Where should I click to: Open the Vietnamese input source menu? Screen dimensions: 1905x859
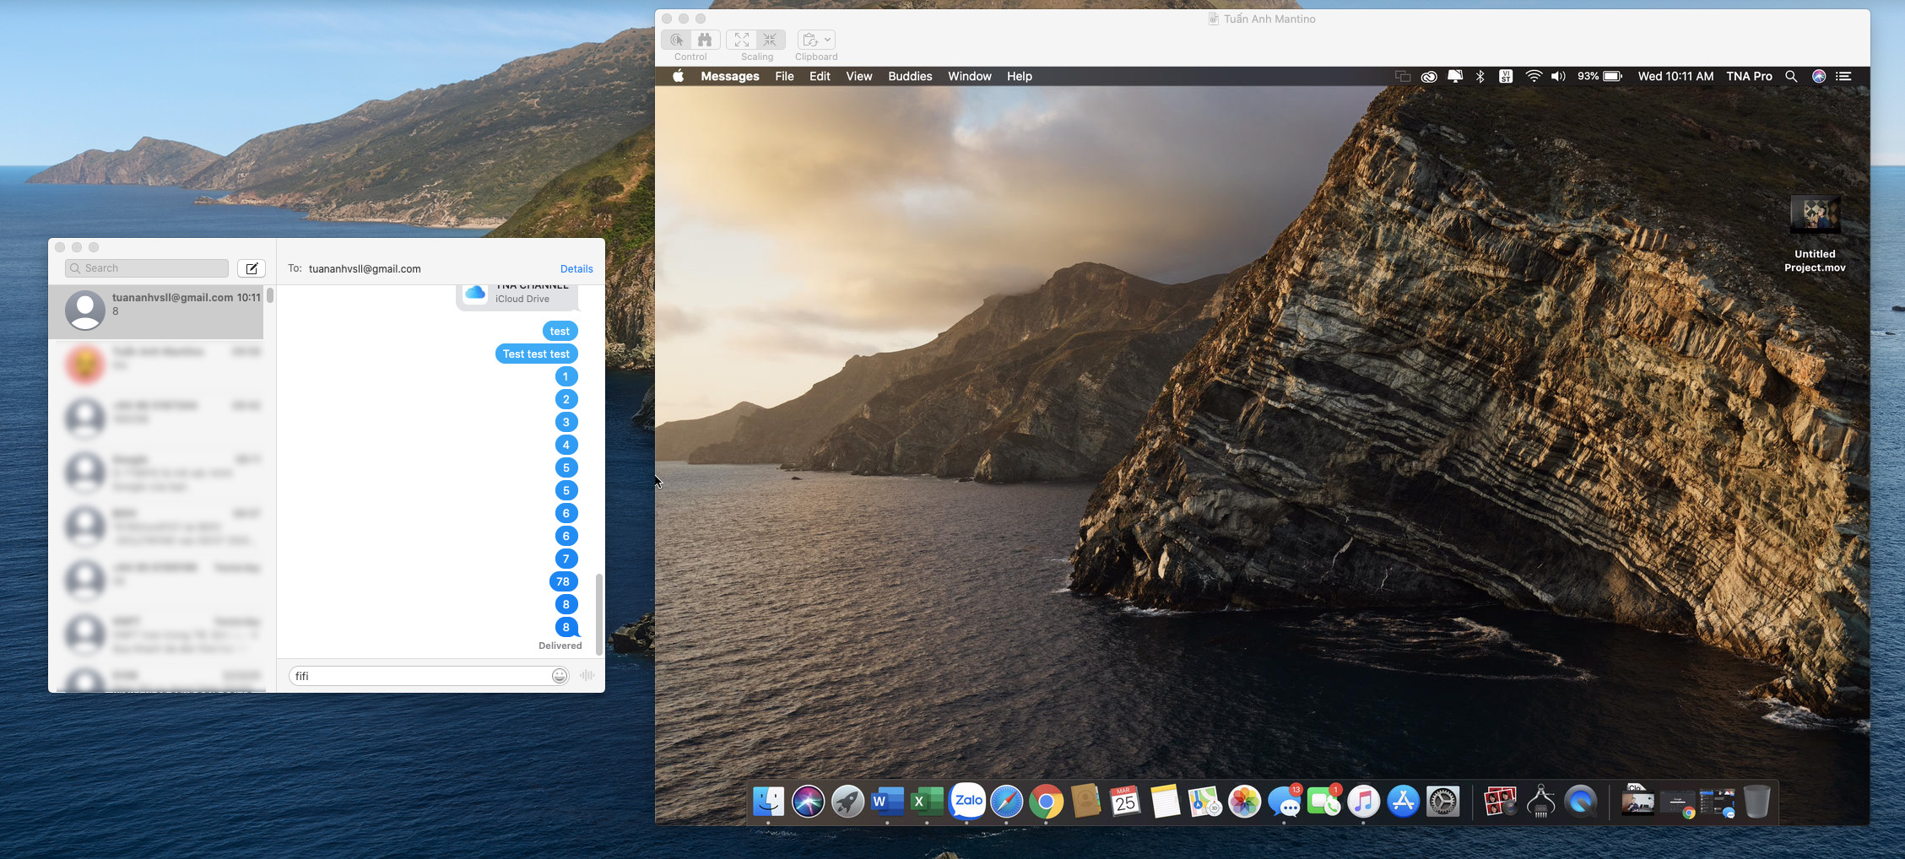pyautogui.click(x=1506, y=76)
